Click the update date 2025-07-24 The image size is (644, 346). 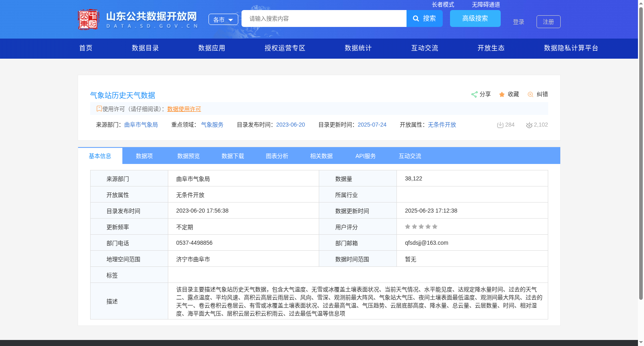click(372, 125)
